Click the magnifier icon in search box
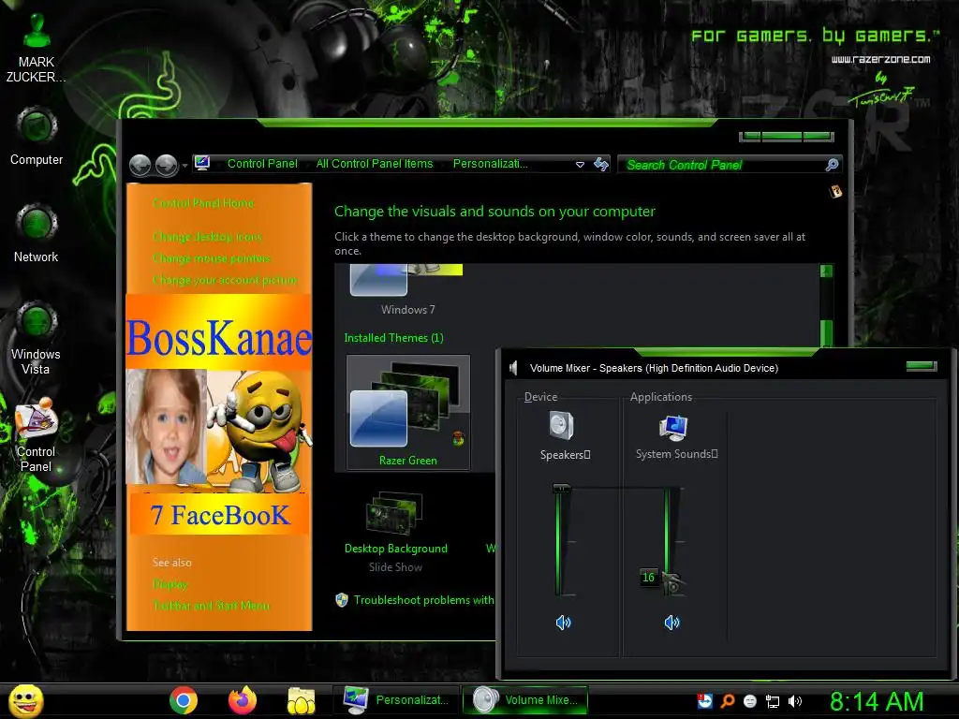959x719 pixels. (832, 165)
